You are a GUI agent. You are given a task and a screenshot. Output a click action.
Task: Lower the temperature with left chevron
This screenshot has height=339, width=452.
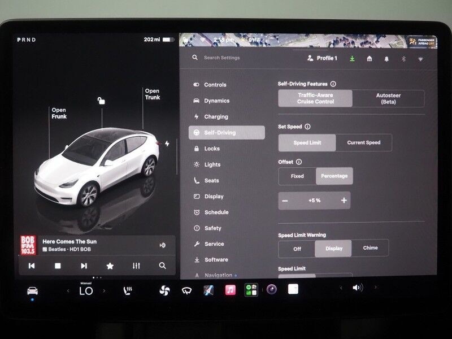68,291
